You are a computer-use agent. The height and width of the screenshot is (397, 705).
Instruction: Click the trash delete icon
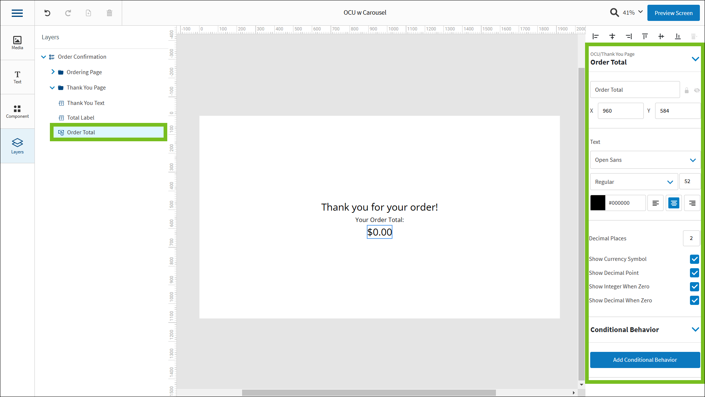click(109, 13)
